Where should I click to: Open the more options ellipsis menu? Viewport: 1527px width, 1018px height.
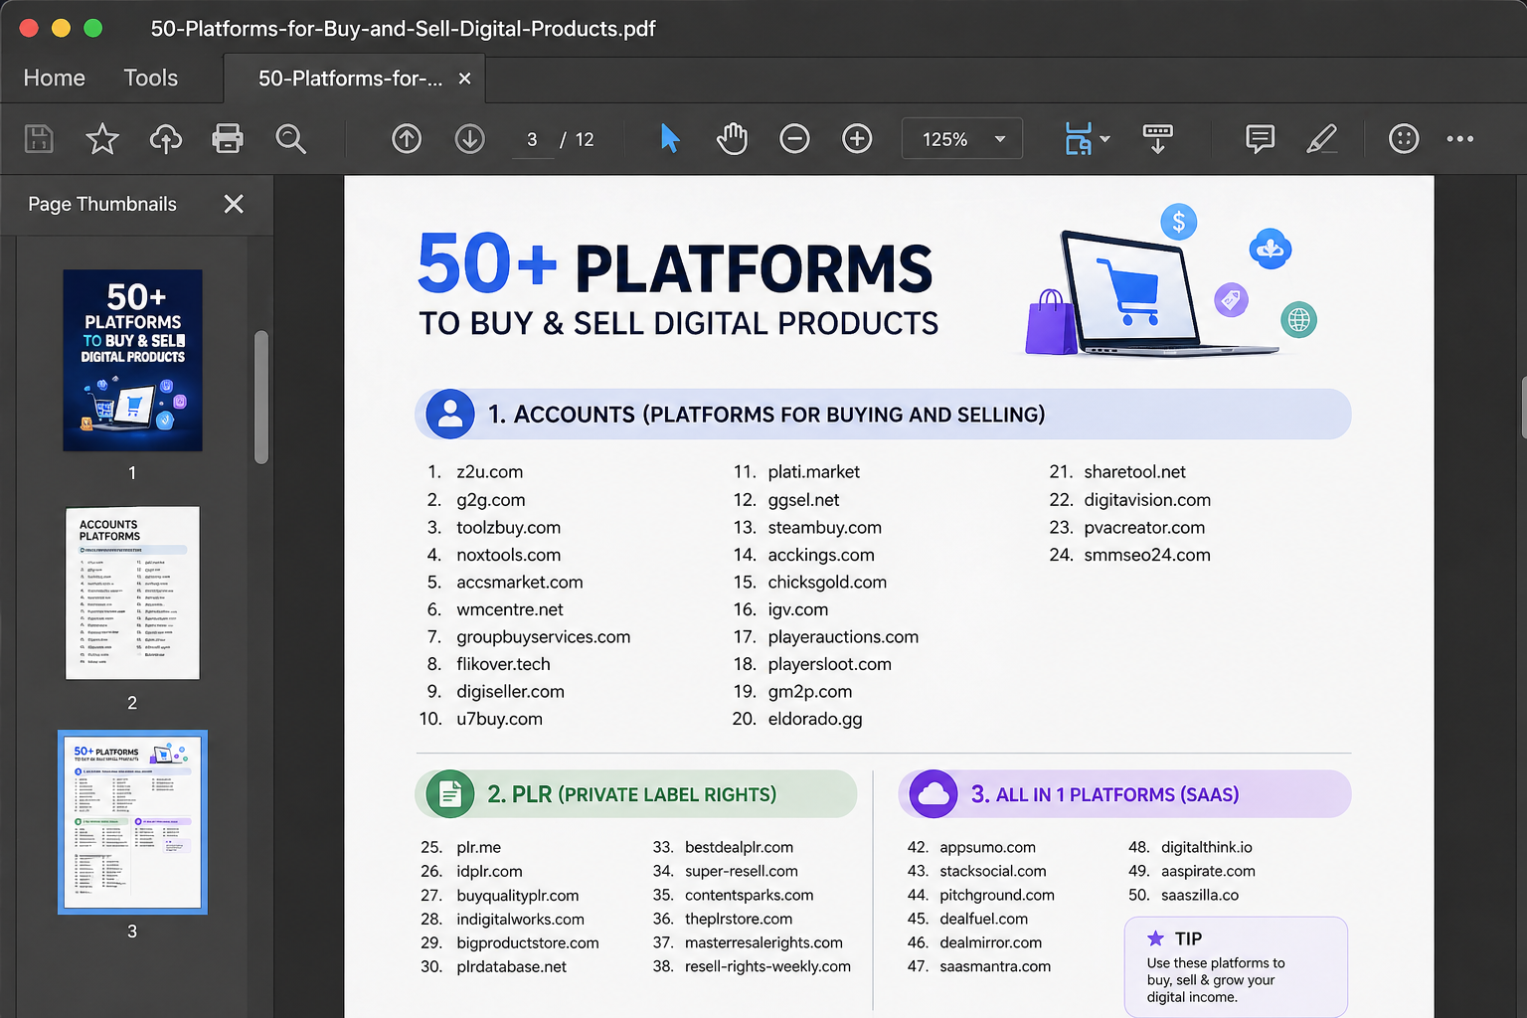(x=1460, y=139)
